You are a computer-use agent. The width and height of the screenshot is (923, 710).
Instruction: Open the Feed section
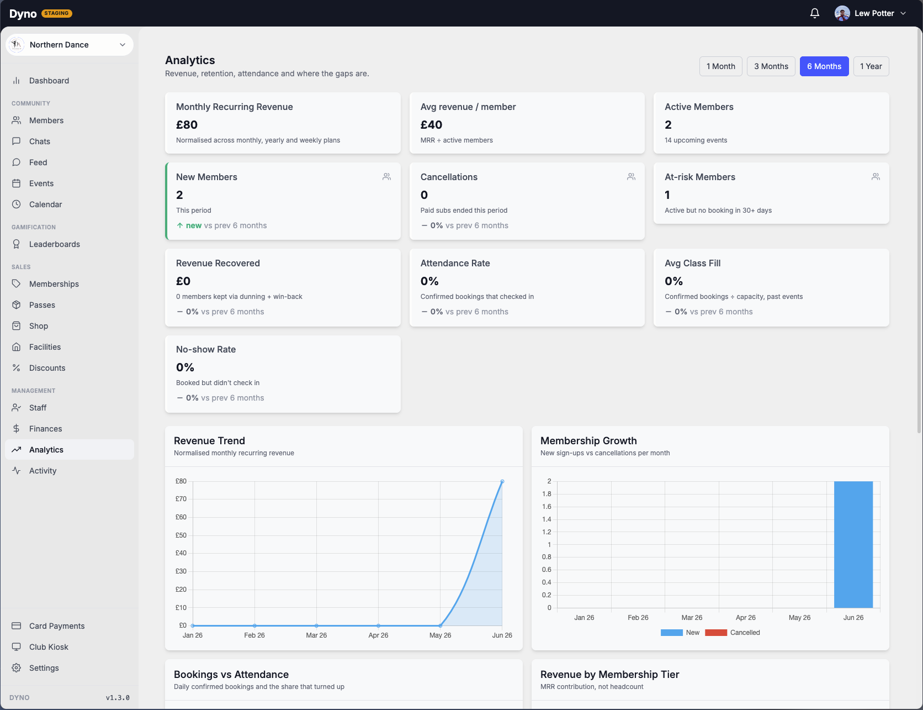click(x=70, y=162)
